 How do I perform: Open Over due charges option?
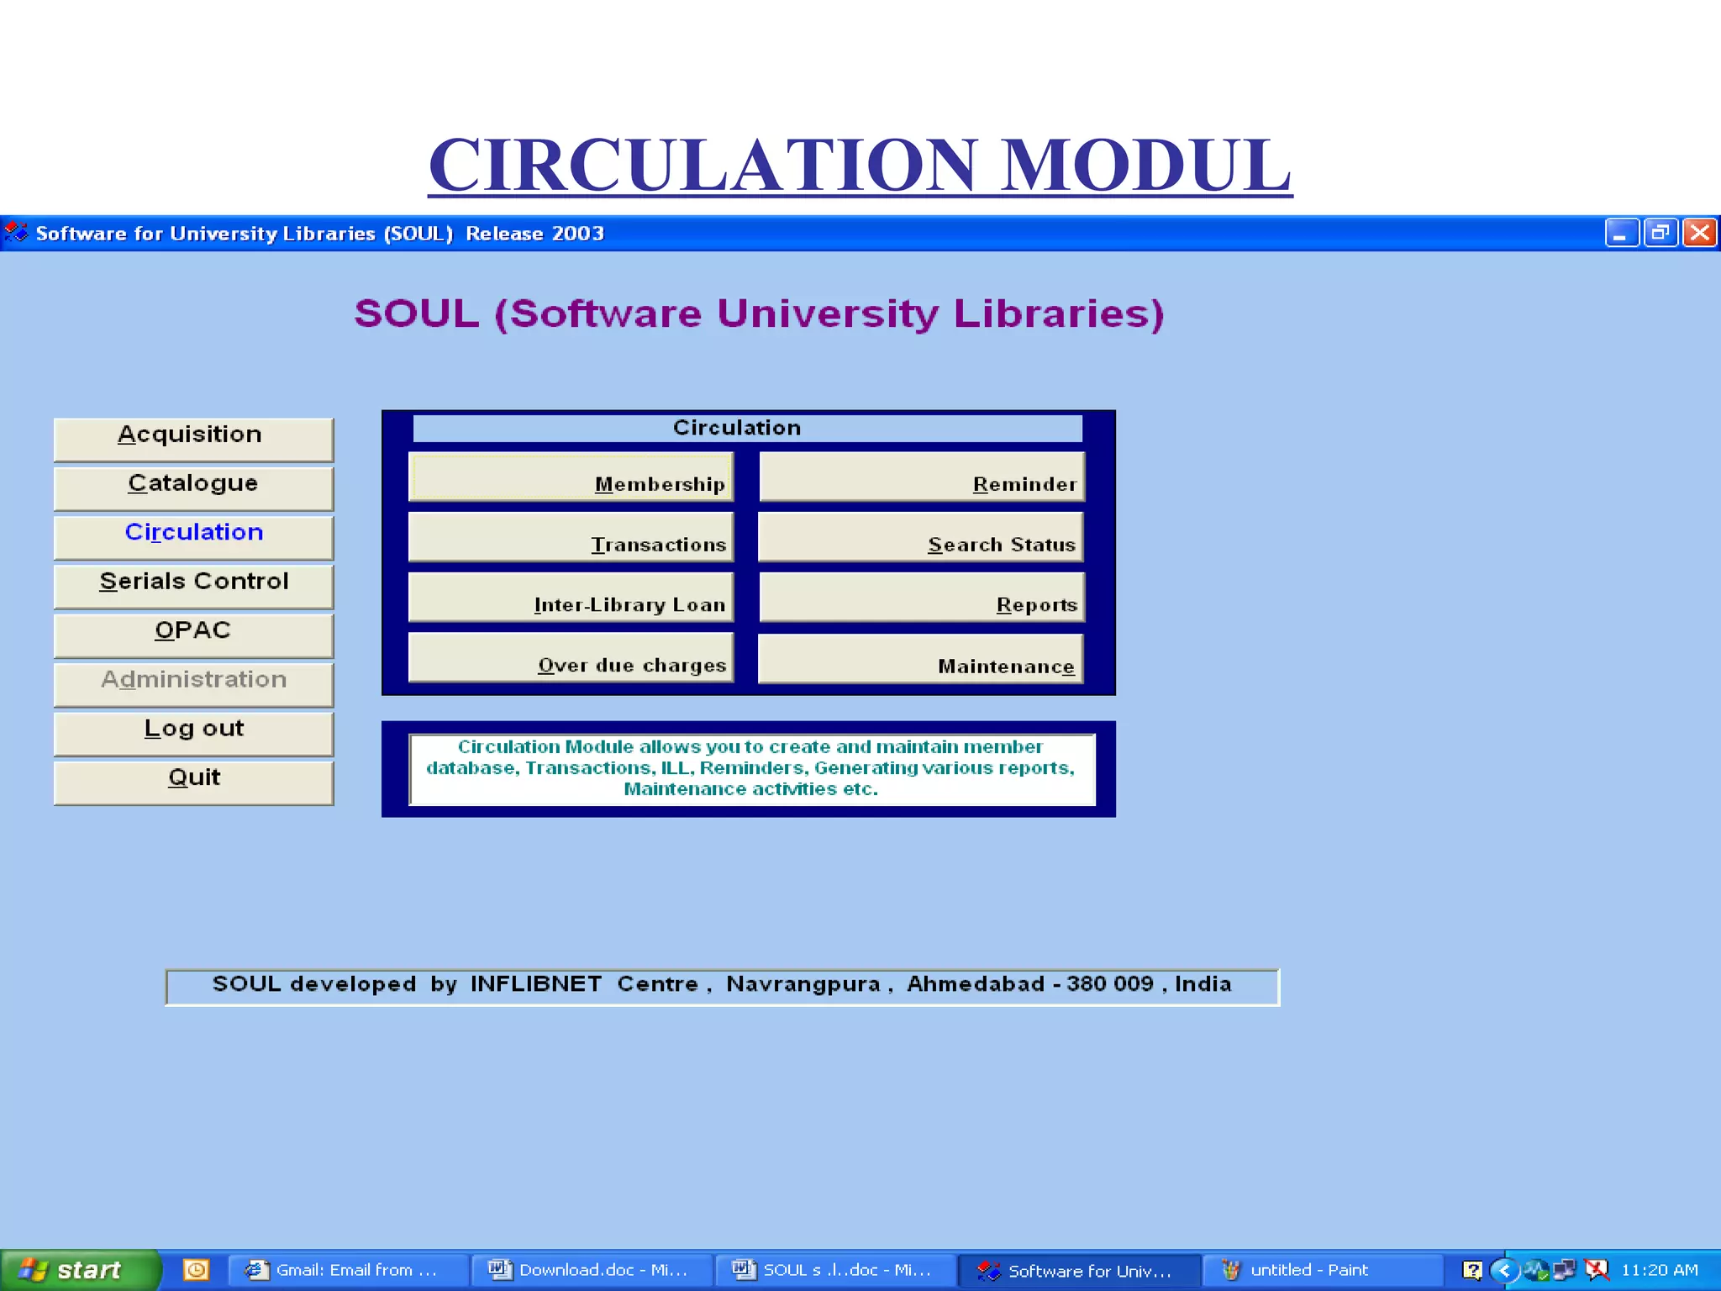tap(571, 657)
